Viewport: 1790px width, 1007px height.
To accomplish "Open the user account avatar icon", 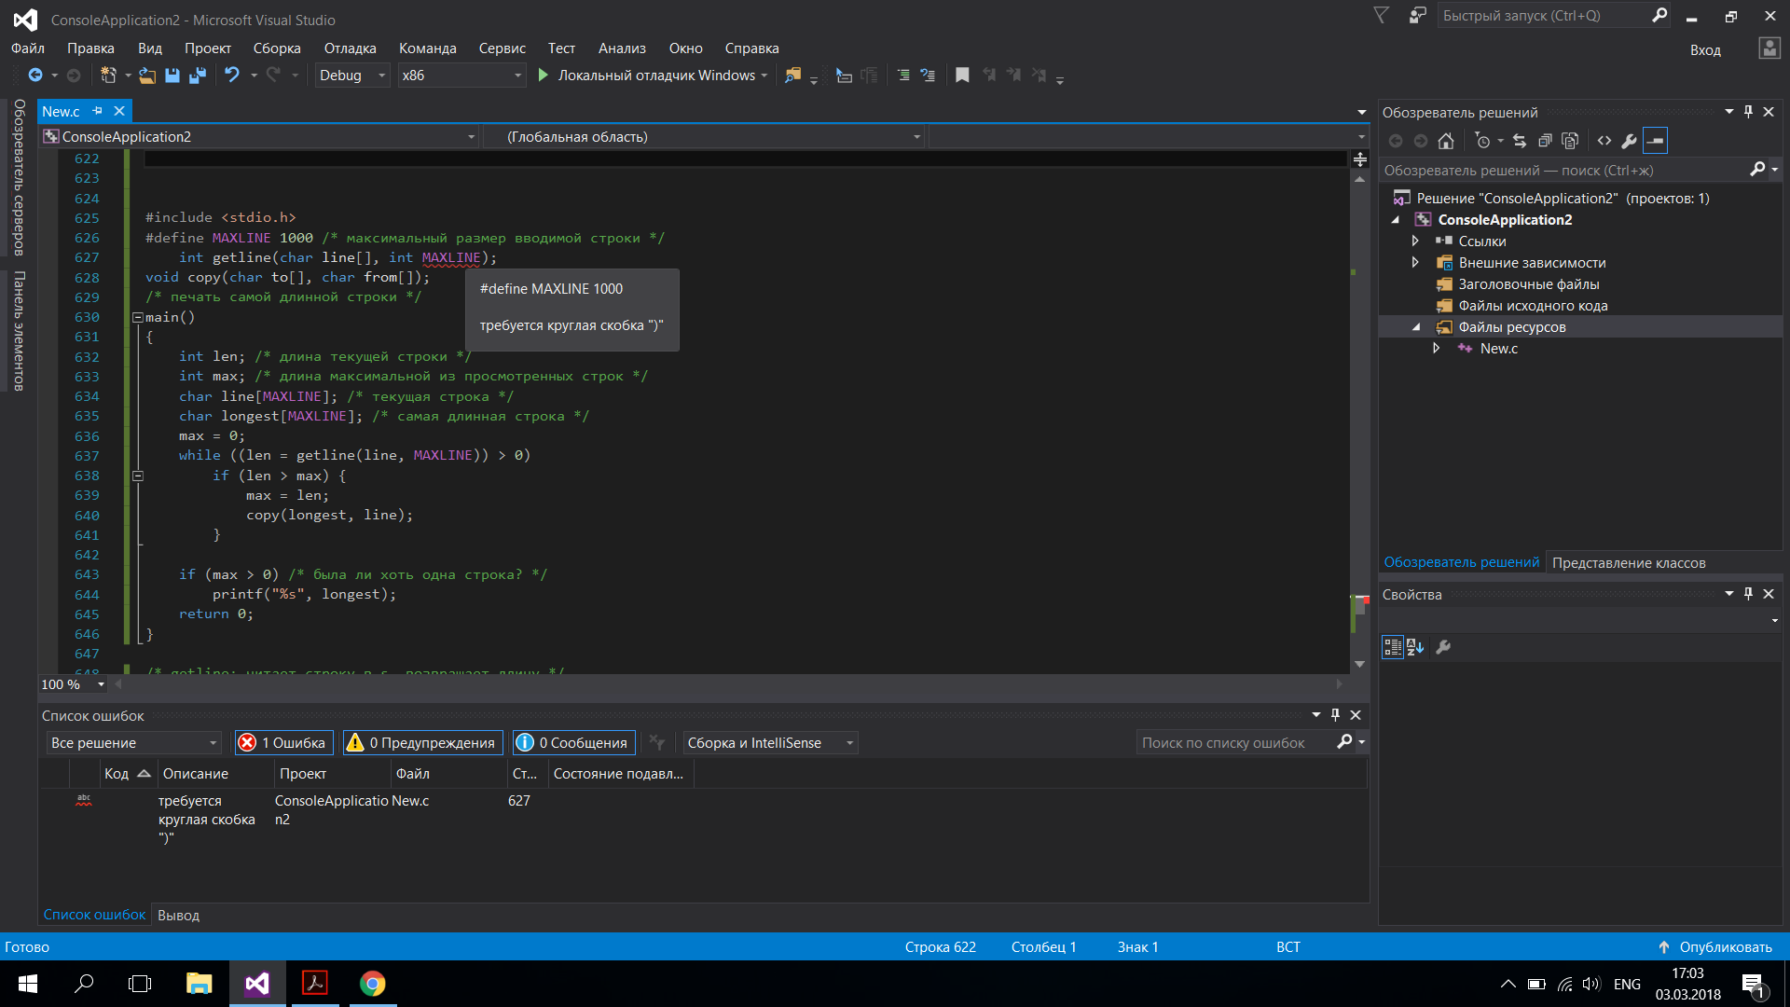I will pos(1769,48).
